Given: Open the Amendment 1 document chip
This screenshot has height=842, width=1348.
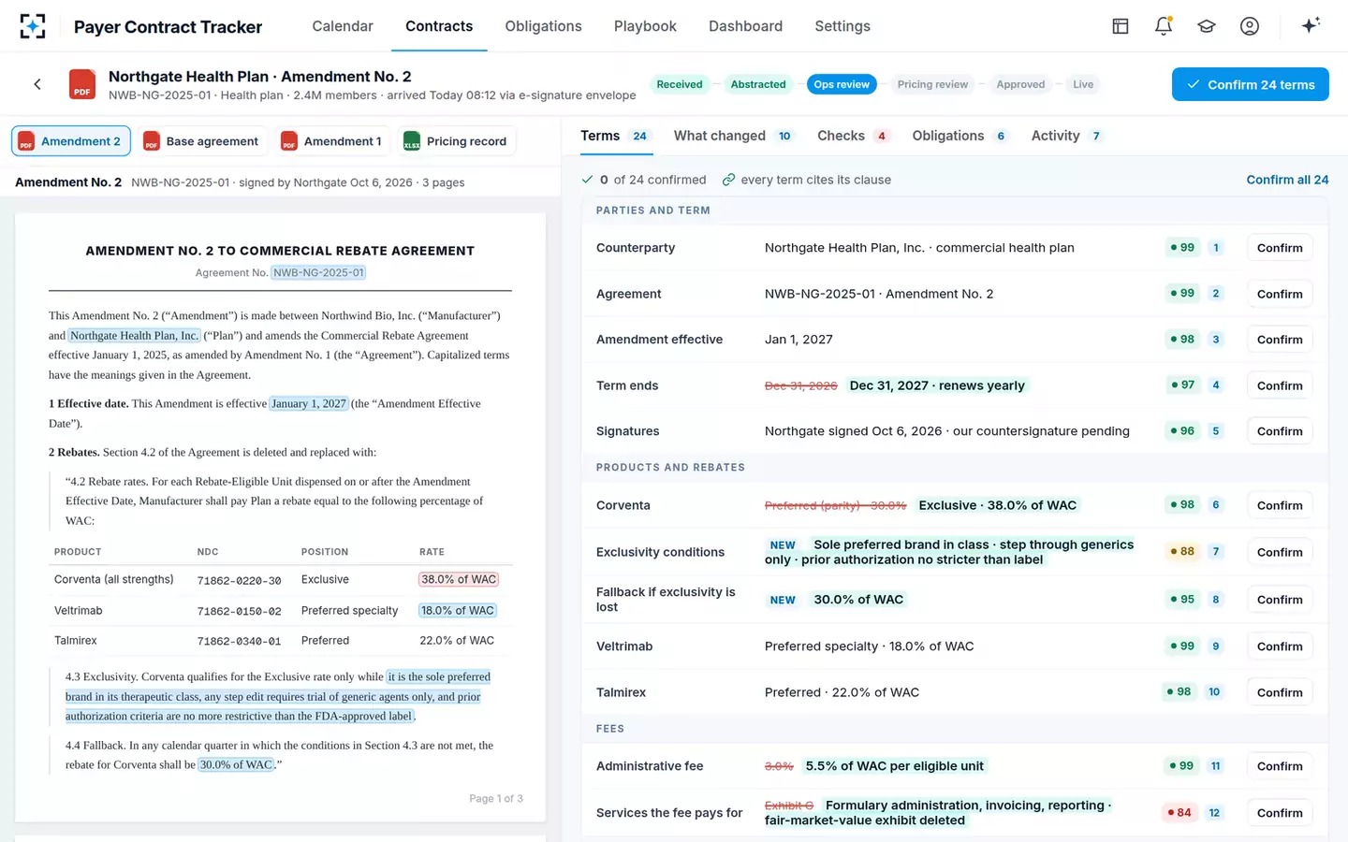Looking at the screenshot, I should (x=332, y=141).
